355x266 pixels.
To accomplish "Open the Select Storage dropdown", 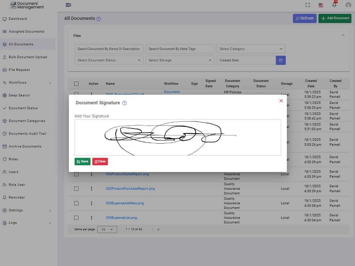I will [x=180, y=60].
